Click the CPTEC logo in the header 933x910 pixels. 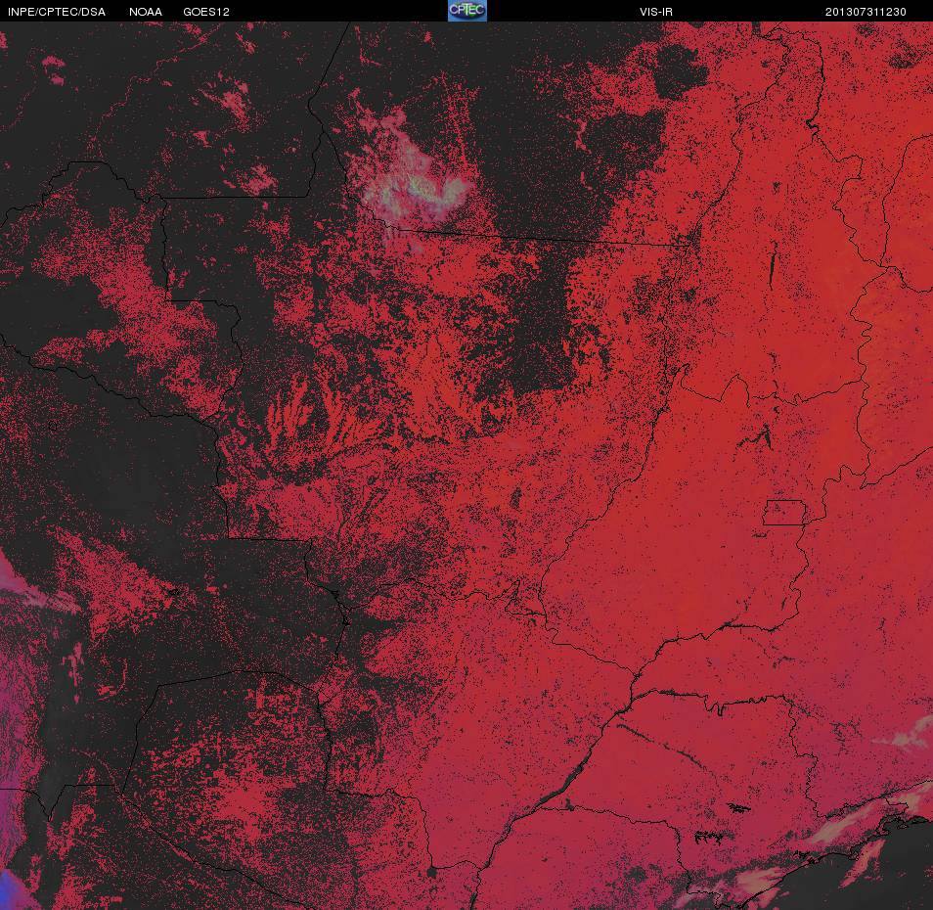pos(467,11)
